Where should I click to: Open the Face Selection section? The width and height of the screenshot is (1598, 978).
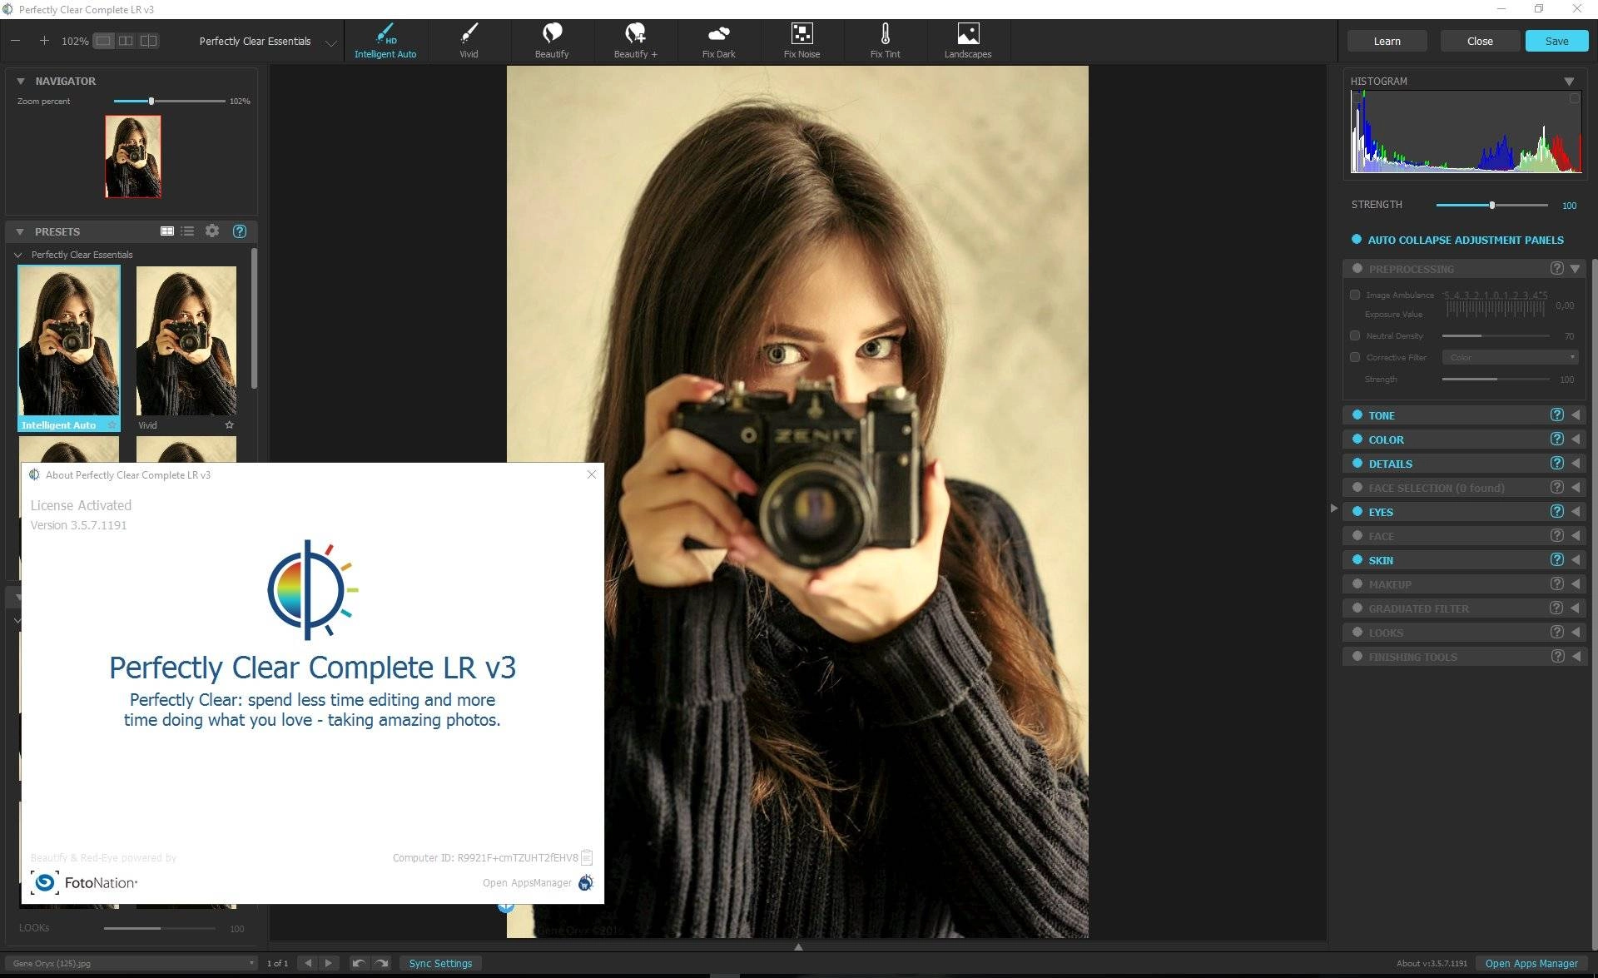[x=1464, y=487]
